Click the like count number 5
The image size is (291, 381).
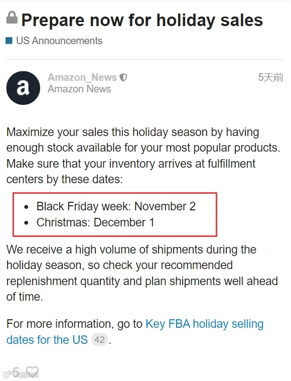pos(16,372)
